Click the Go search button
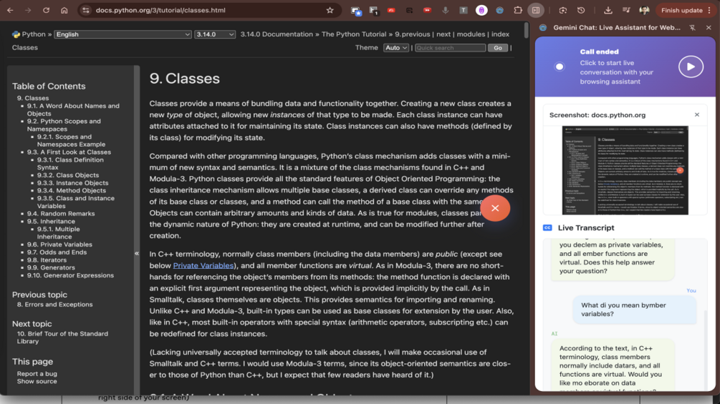This screenshot has height=404, width=720. 498,48
